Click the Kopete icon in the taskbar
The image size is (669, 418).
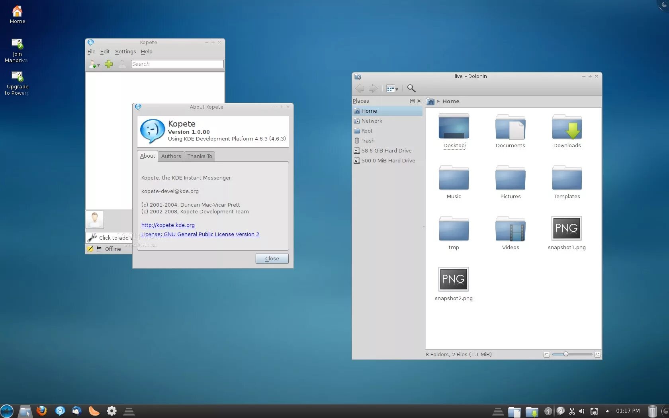[x=60, y=411]
